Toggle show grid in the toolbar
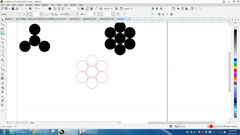 coord(91,9)
